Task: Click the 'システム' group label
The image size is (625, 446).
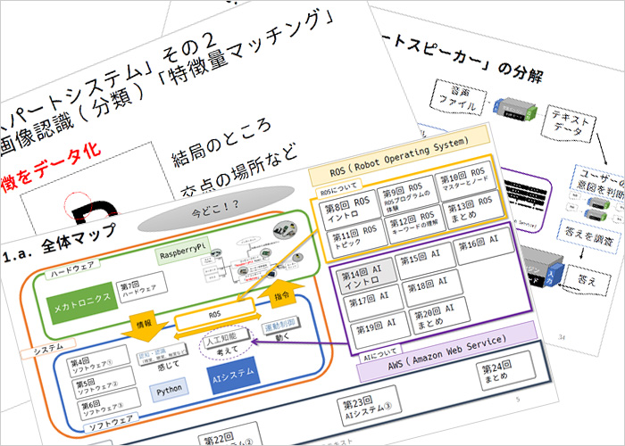Action: (47, 349)
